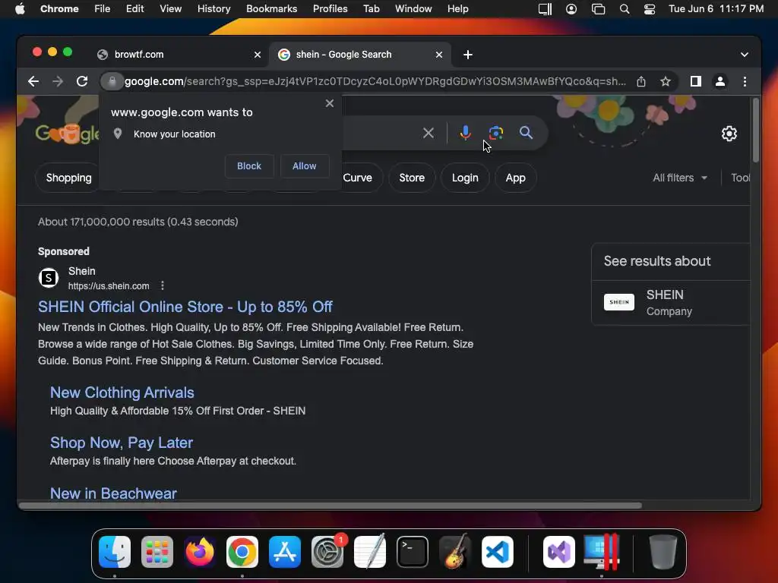The image size is (778, 583).
Task: Select the Store filter chip
Action: (412, 178)
